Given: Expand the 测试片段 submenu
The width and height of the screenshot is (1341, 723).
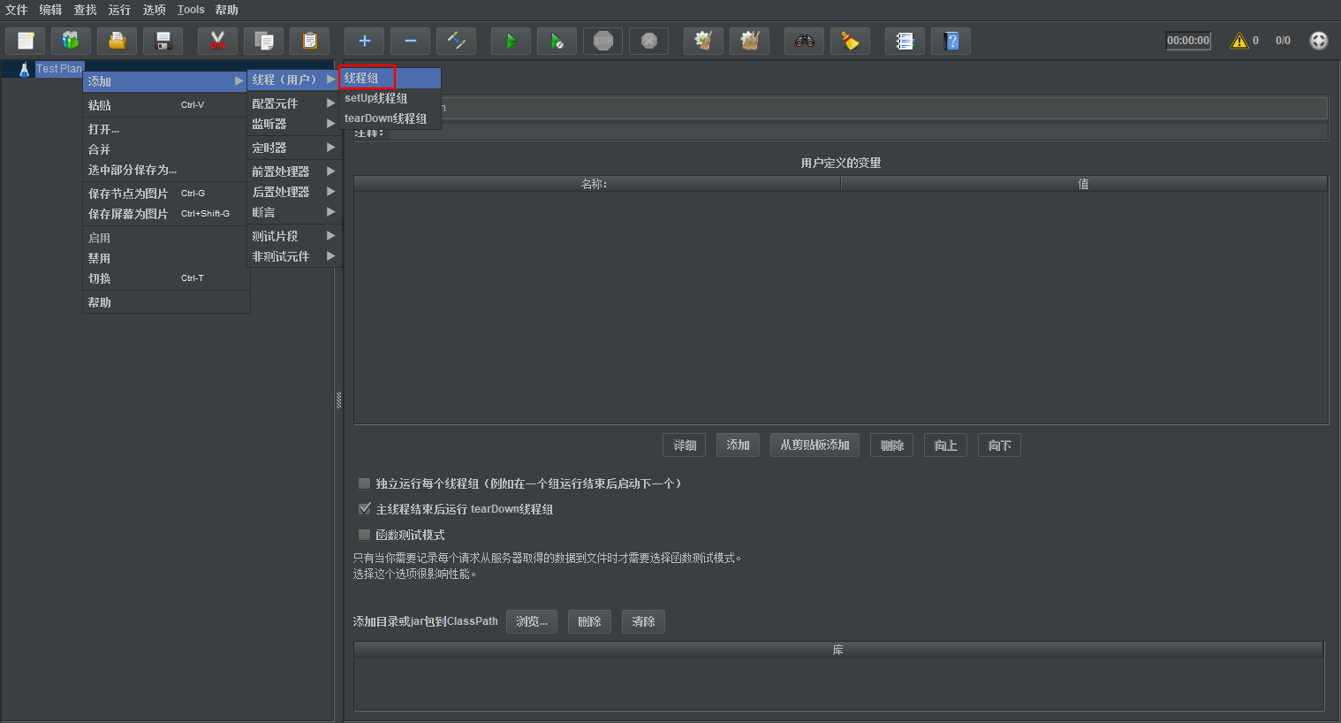Looking at the screenshot, I should (294, 236).
